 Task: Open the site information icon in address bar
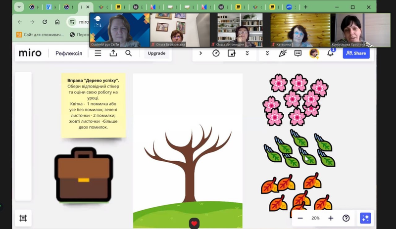72,22
